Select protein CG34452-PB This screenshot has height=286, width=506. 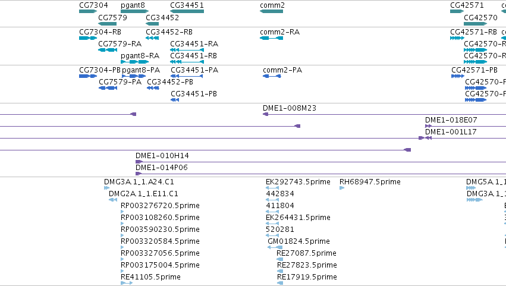169,82
